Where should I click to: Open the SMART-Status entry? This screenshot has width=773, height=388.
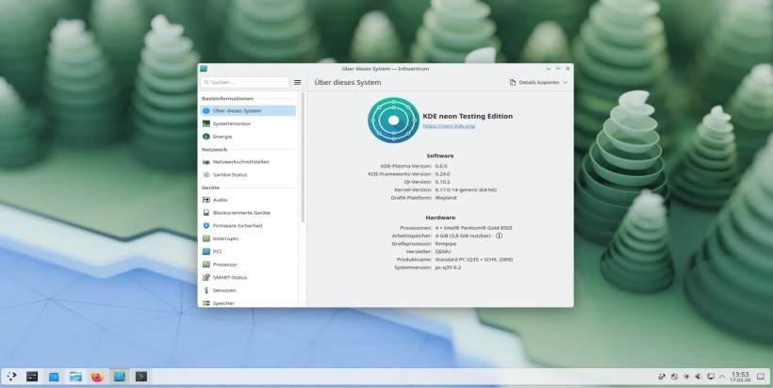(x=248, y=277)
